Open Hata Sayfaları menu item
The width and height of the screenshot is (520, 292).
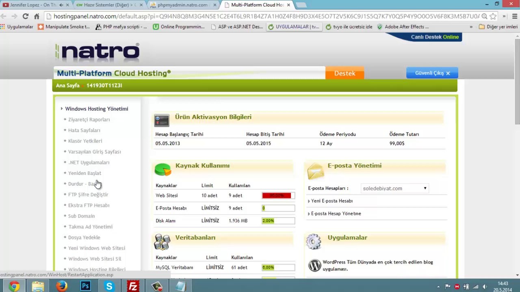[x=84, y=130]
